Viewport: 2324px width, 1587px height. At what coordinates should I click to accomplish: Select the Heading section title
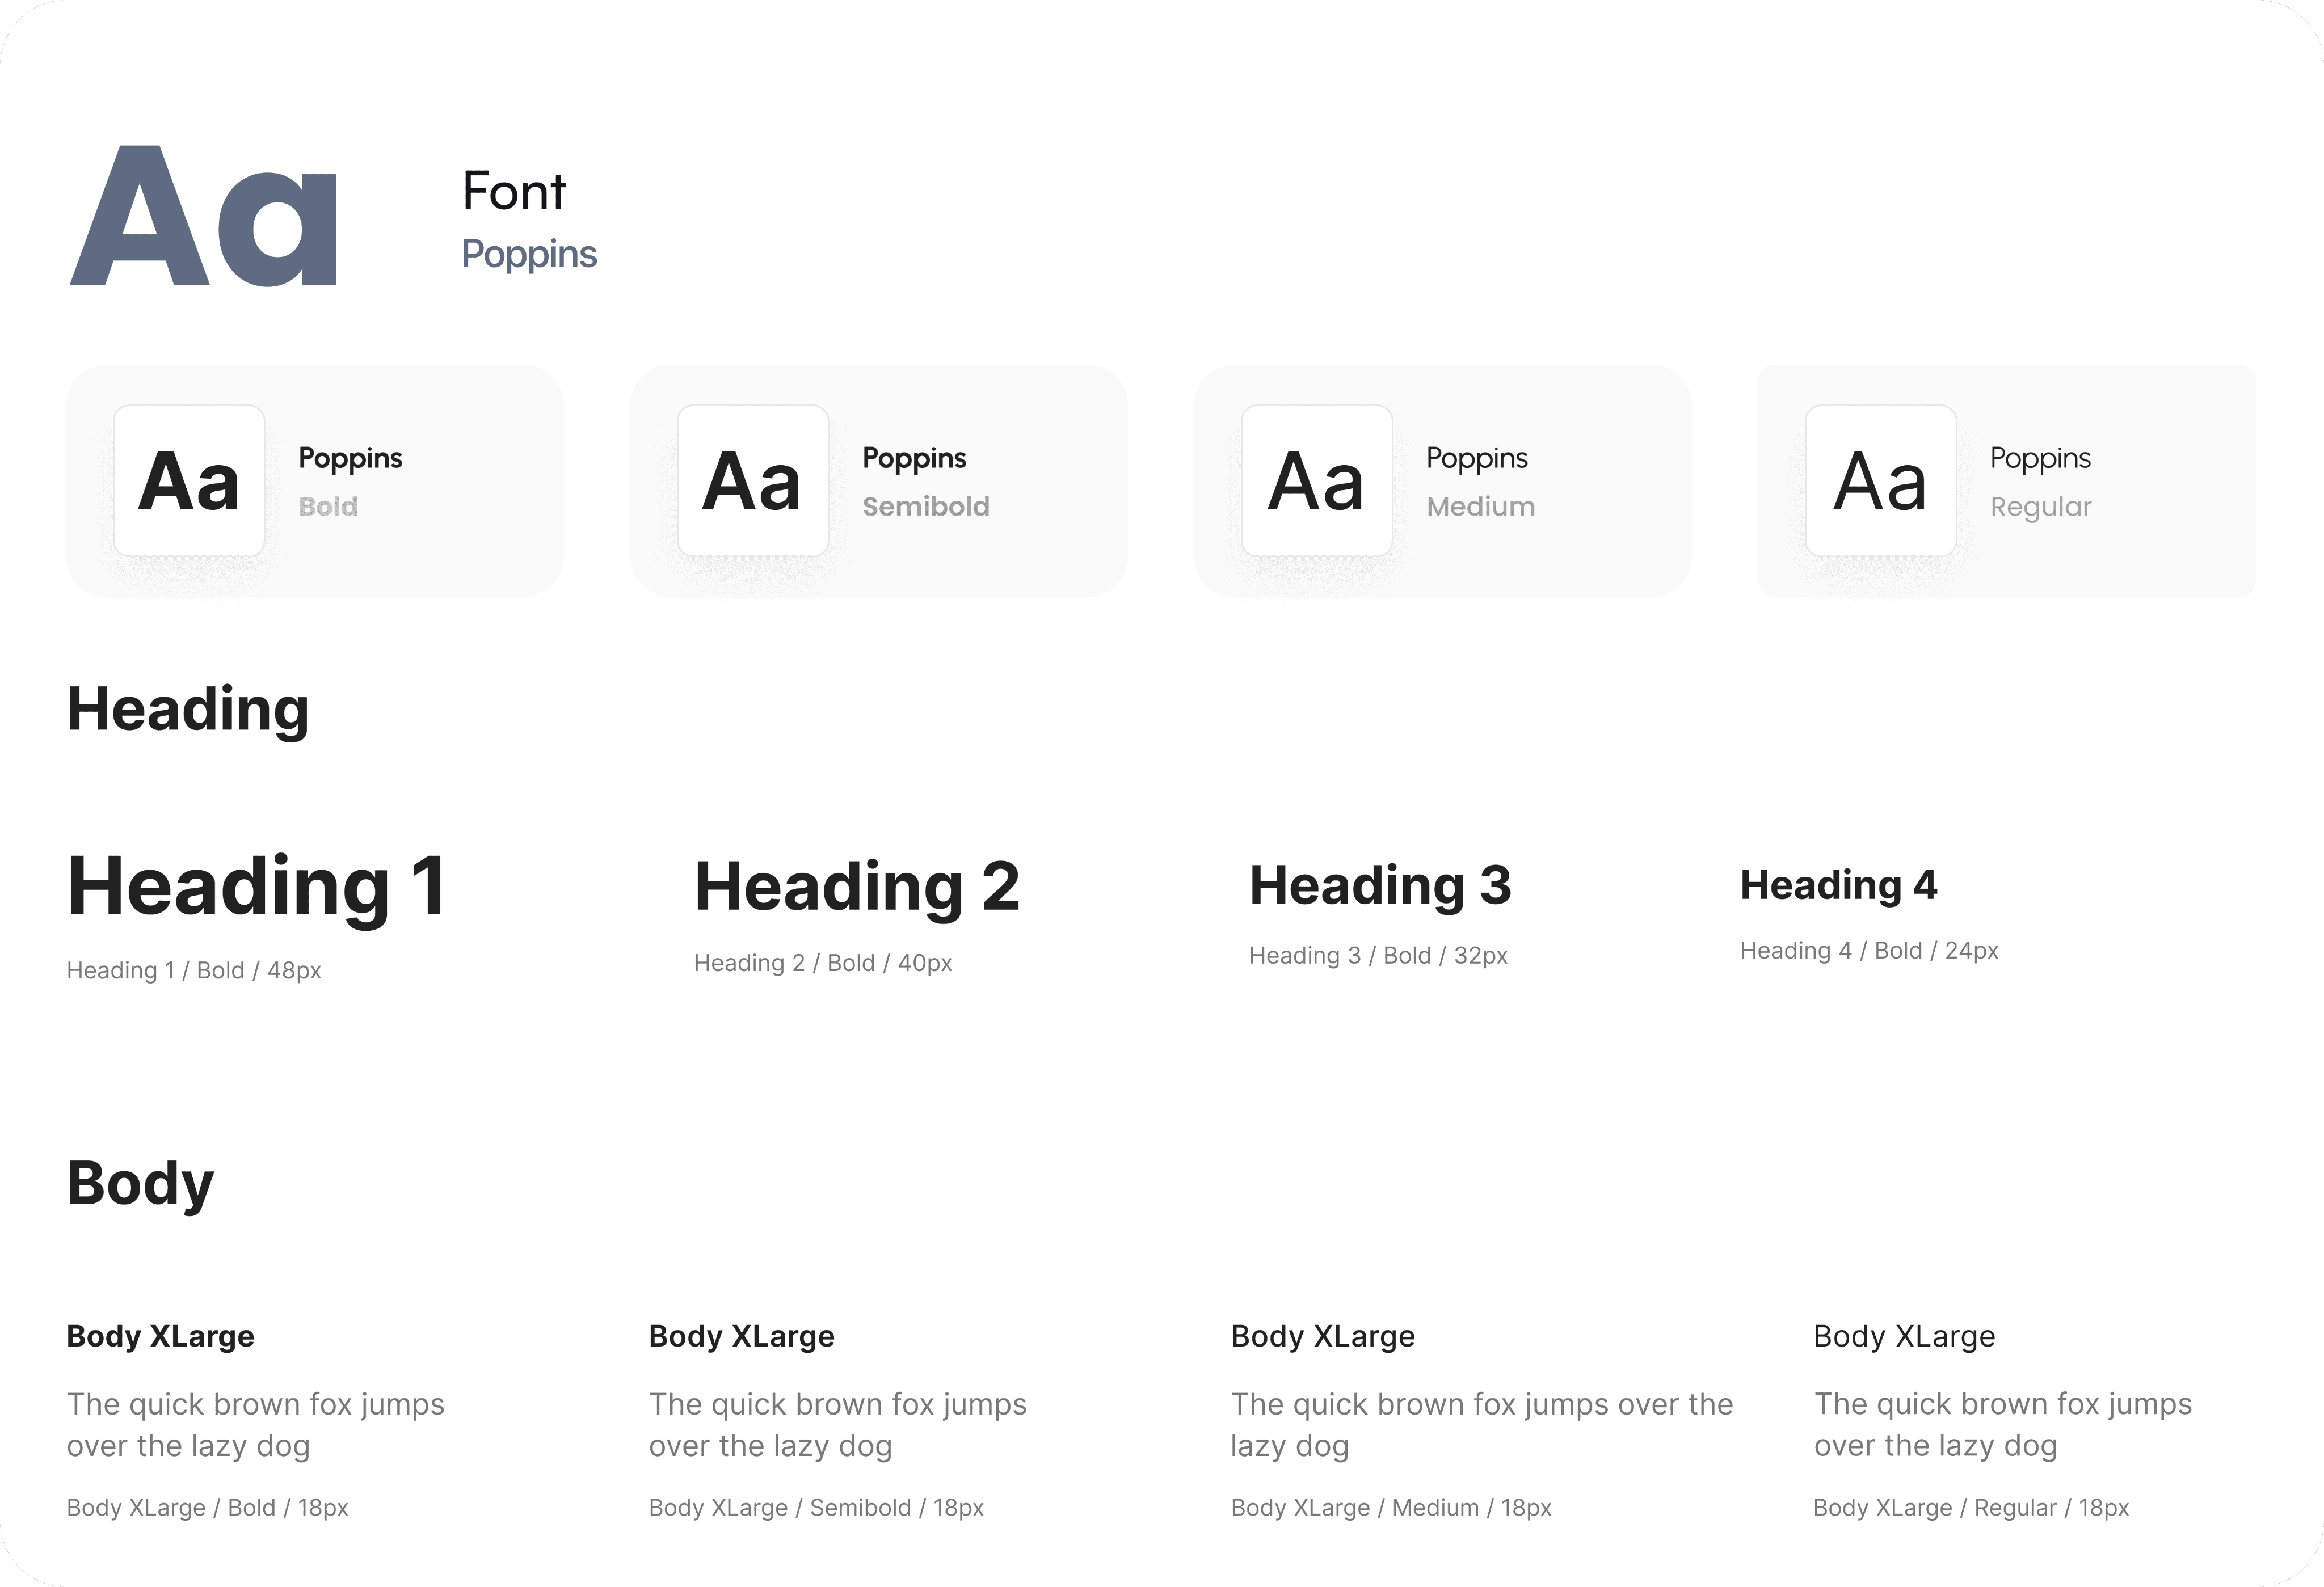[x=188, y=710]
